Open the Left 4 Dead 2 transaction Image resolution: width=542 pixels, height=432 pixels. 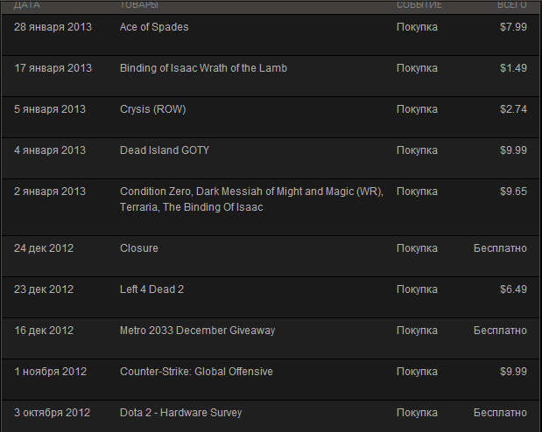pos(271,297)
